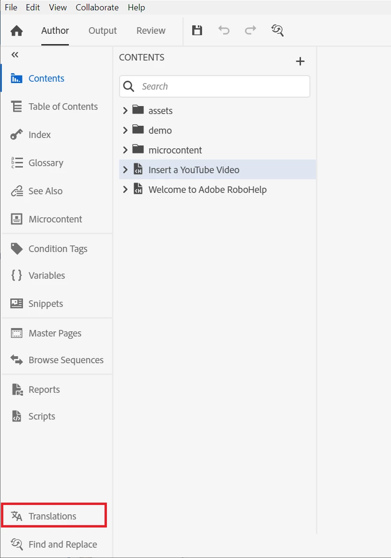Viewport: 391px width, 558px height.
Task: Open the See Also panel
Action: [57, 191]
